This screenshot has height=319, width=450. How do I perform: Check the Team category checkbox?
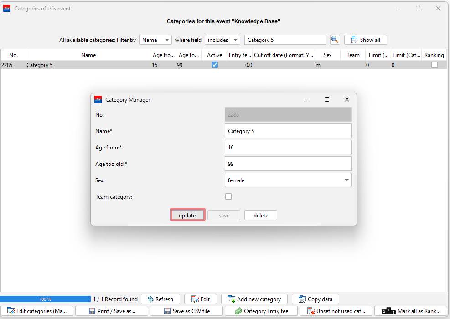coord(228,196)
